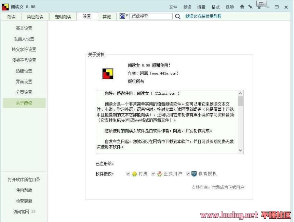Screen dimensions: 294x222
Task: Switch to the 朗读 tab
Action: pos(11,17)
